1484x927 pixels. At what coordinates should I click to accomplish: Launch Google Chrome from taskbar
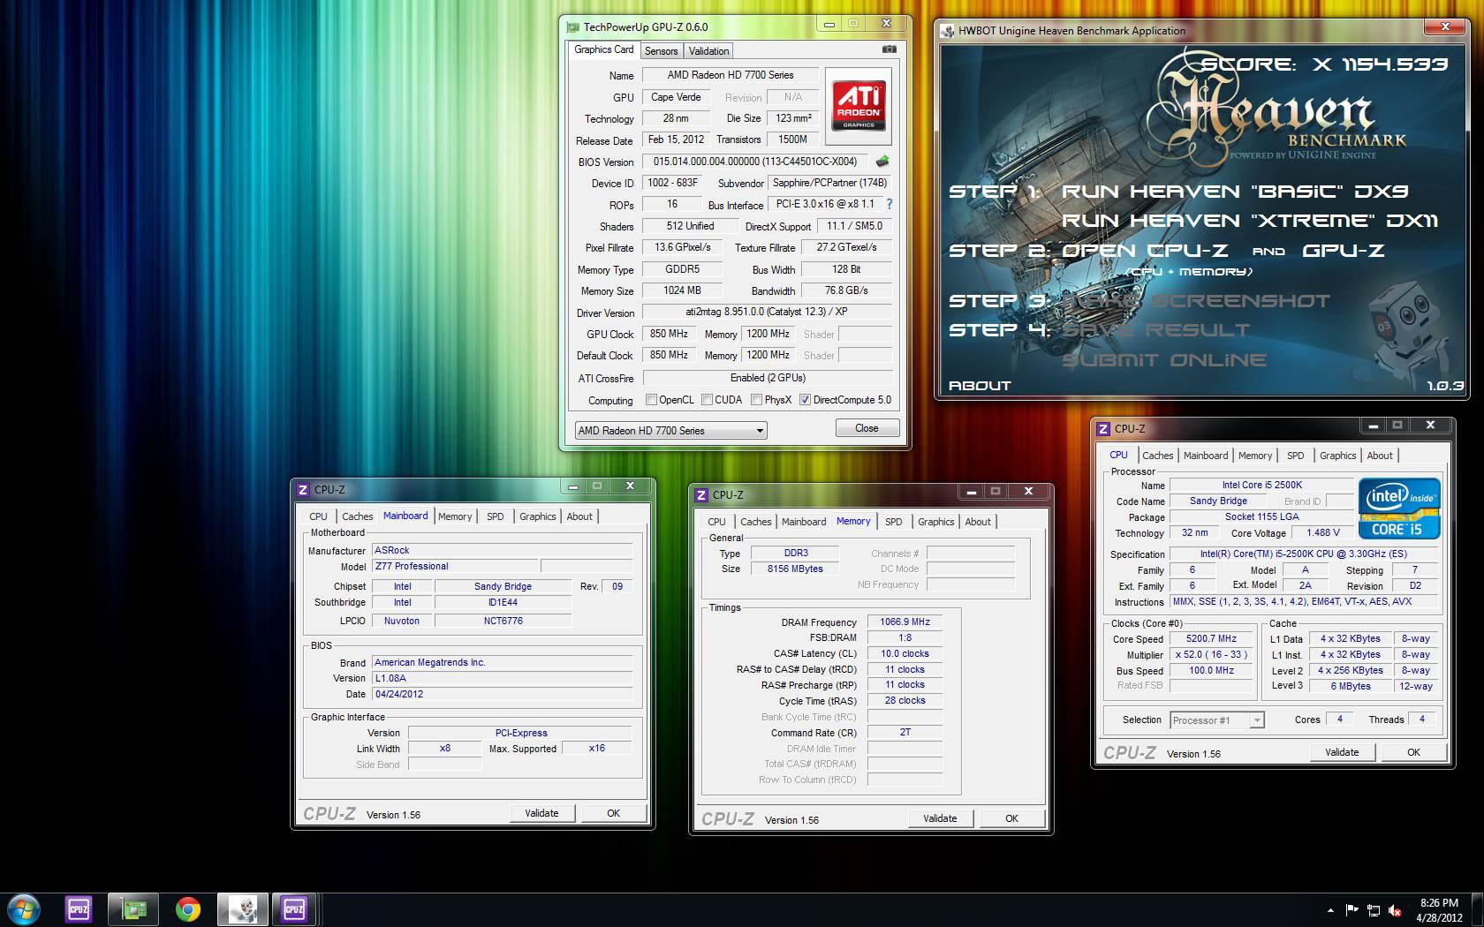pyautogui.click(x=187, y=908)
